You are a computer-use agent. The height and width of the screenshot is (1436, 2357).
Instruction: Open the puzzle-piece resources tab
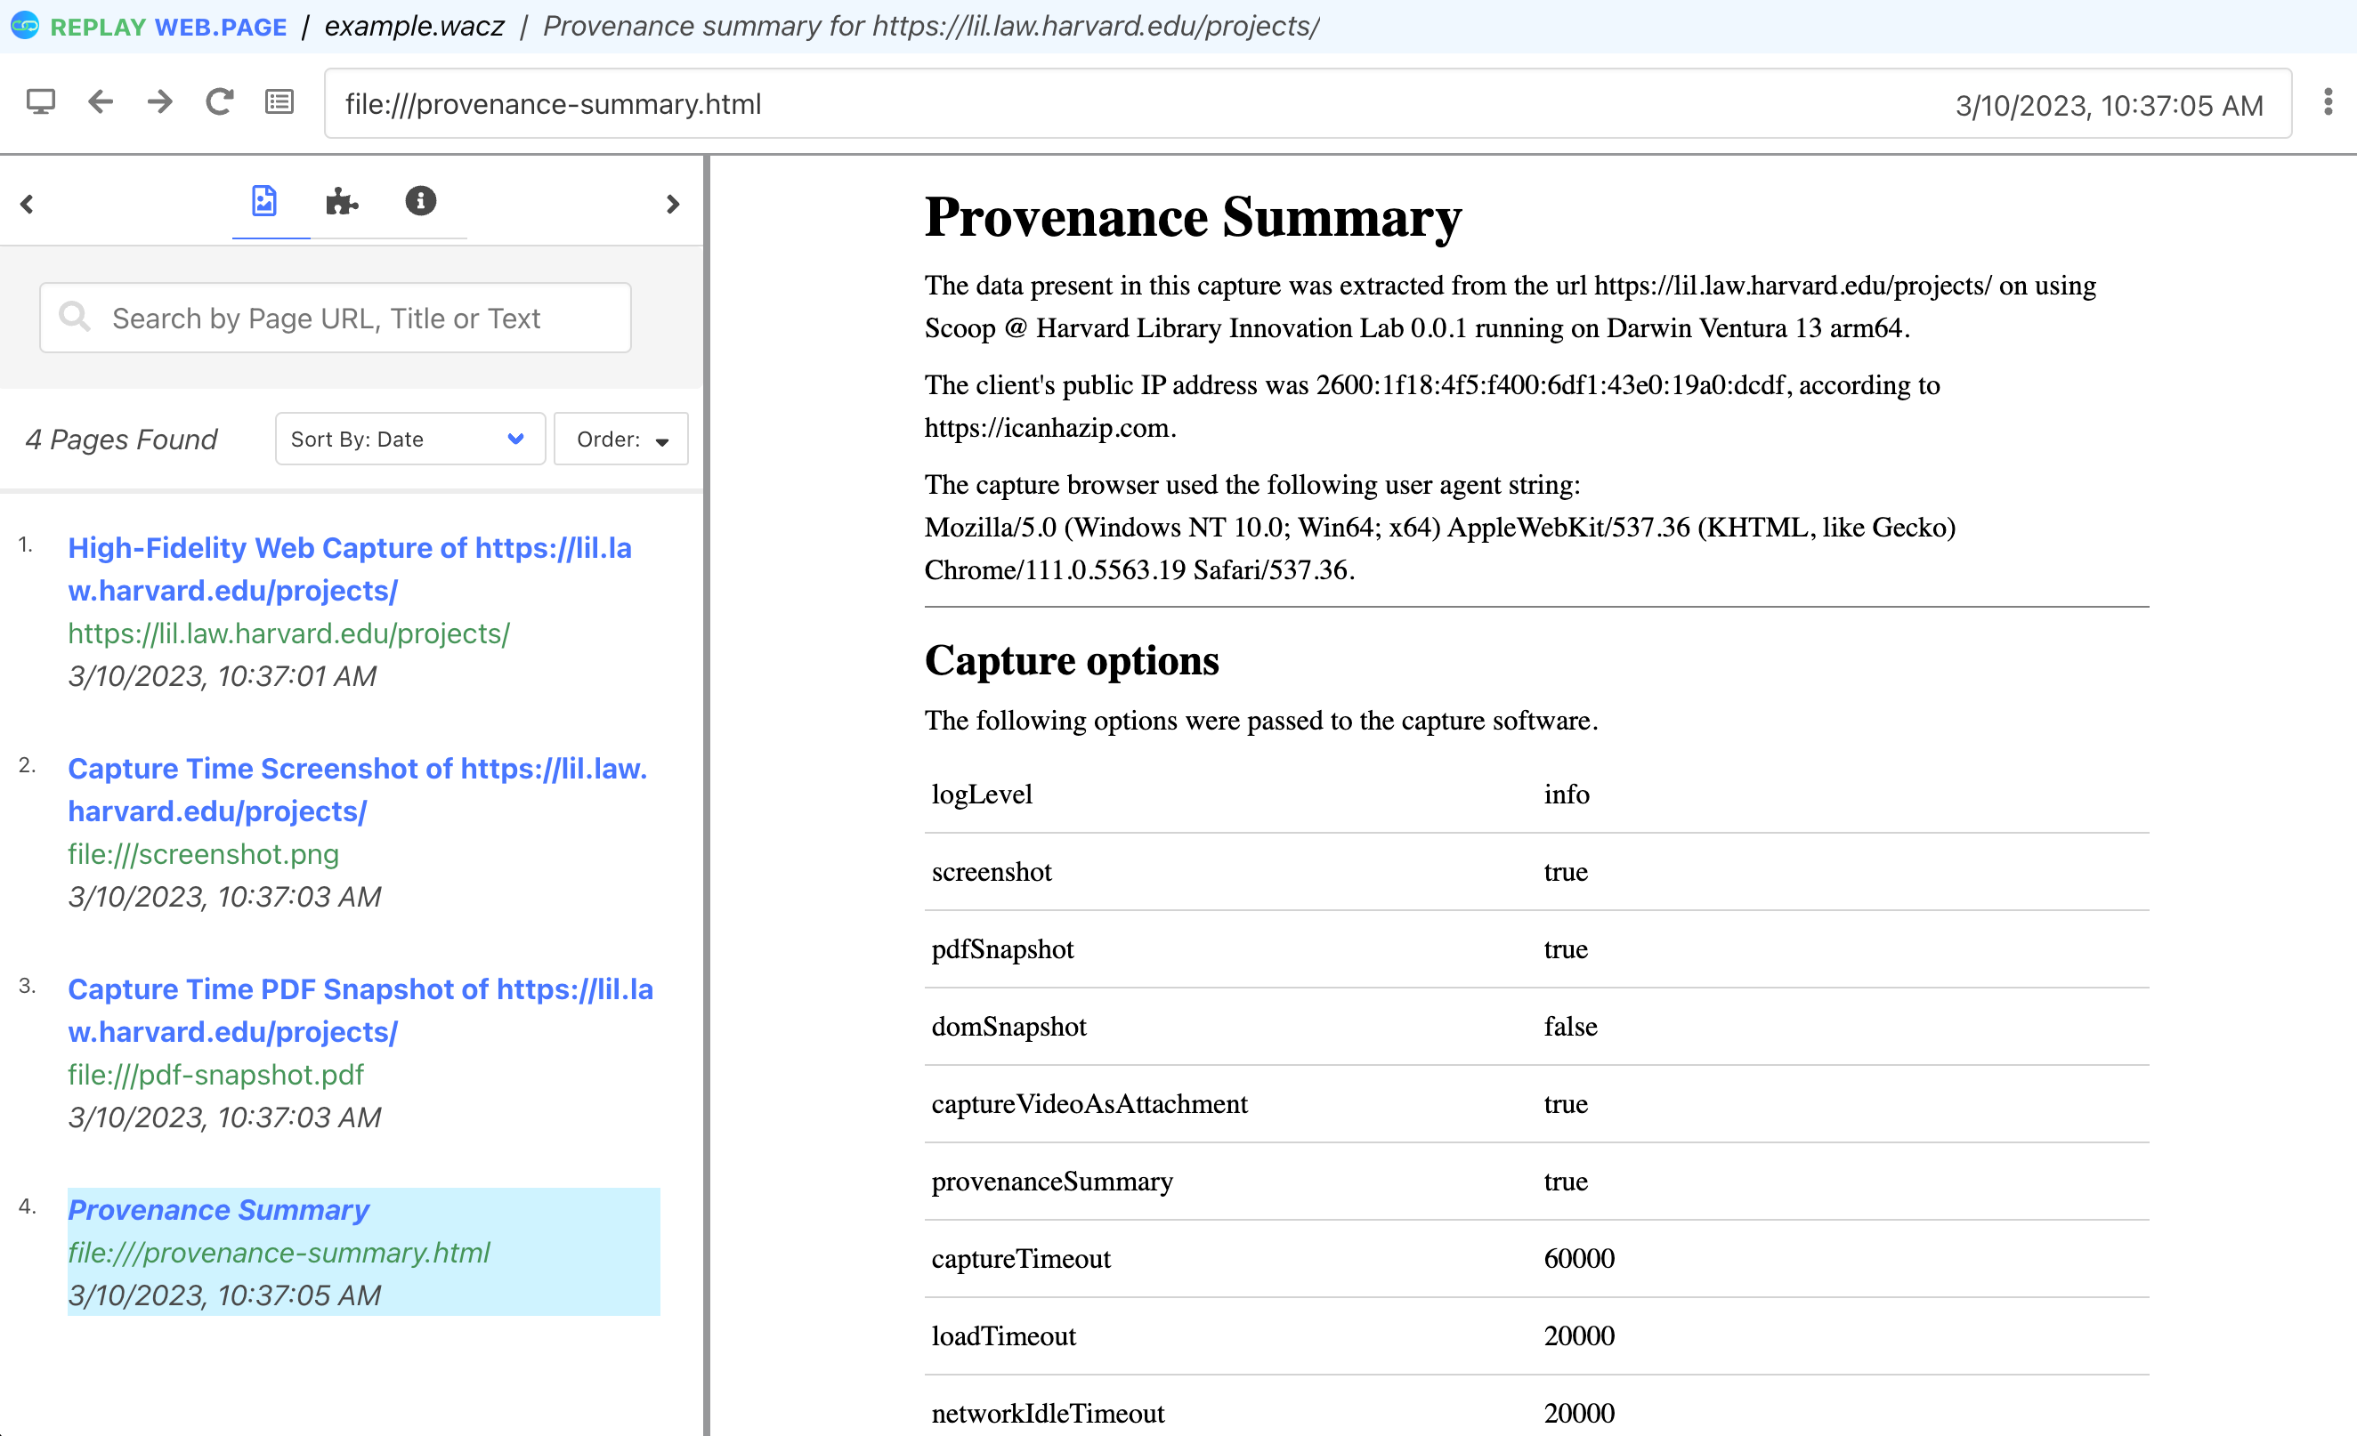(342, 201)
